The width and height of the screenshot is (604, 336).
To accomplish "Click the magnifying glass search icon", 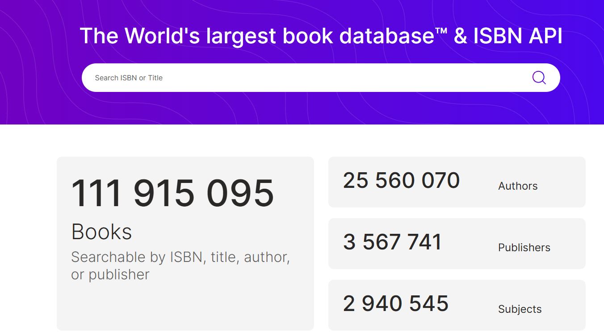I will [539, 78].
